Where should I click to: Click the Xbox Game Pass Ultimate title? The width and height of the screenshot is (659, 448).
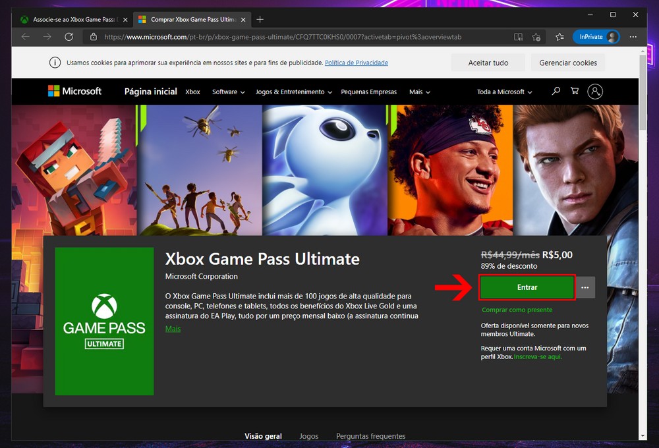click(262, 259)
